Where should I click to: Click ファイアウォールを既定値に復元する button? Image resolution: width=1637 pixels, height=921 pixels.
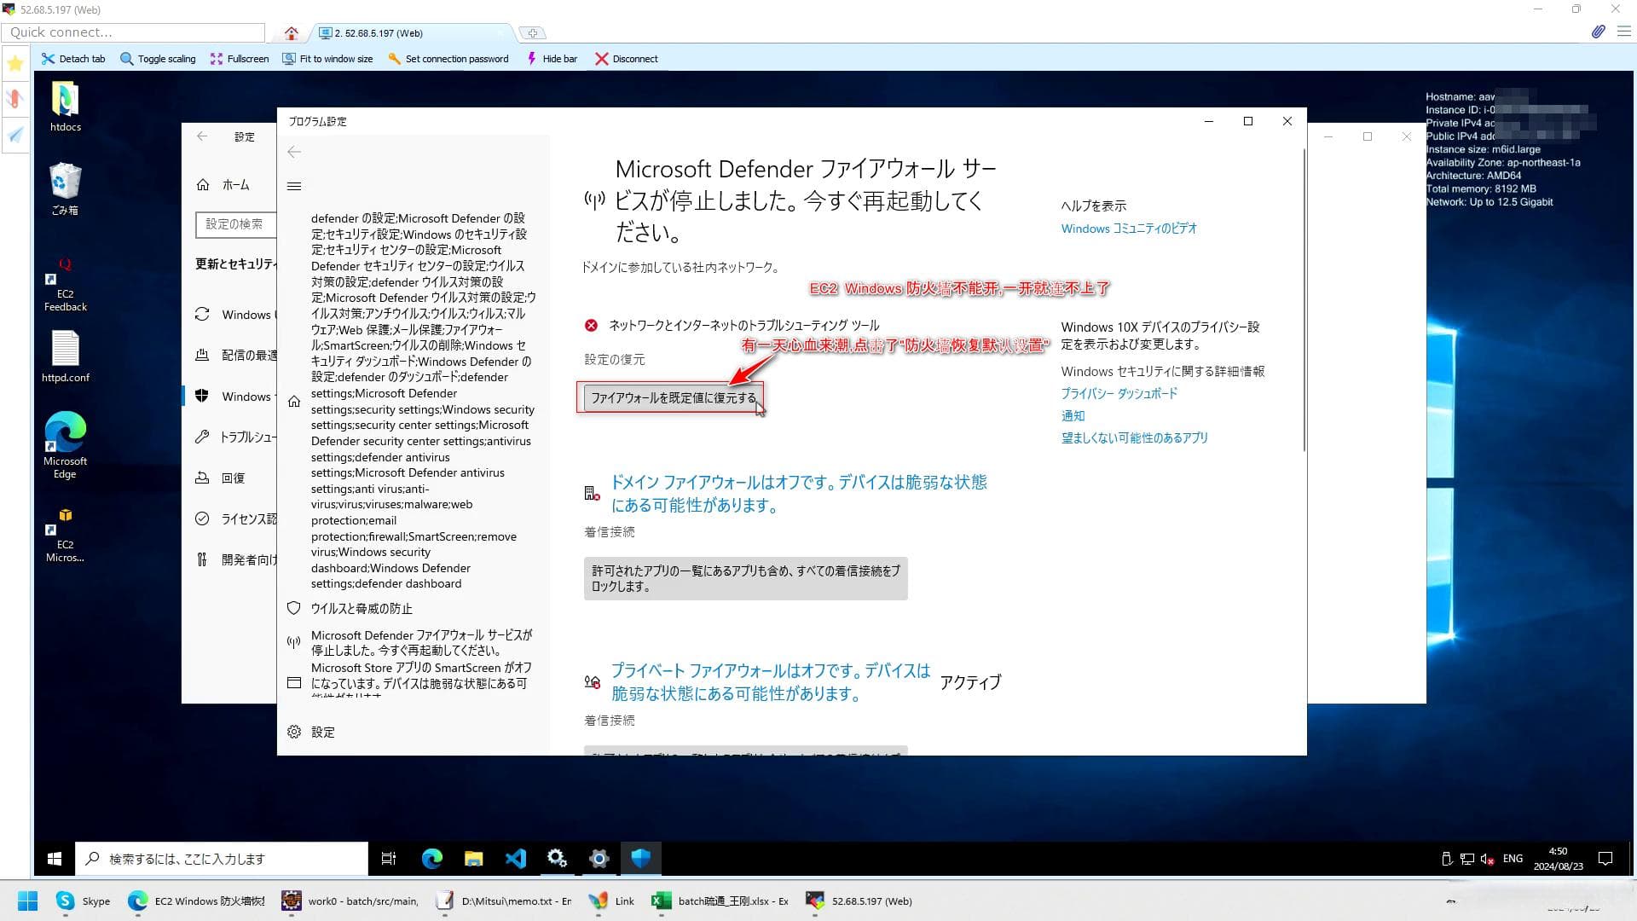coord(674,398)
